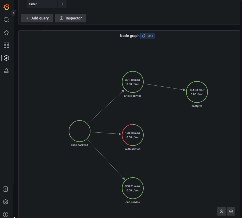242x218 pixels.
Task: Expand the left sidebar with the arrow
Action: (14, 13)
